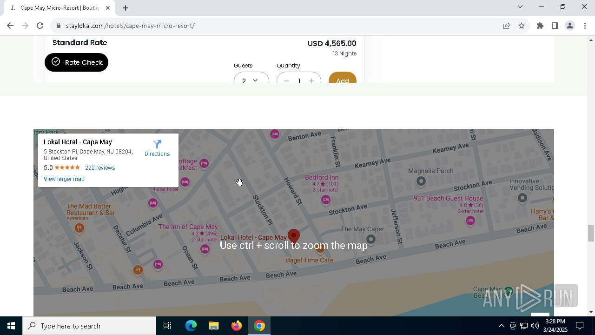Open the 222 reviews link
Image resolution: width=595 pixels, height=335 pixels.
100,168
